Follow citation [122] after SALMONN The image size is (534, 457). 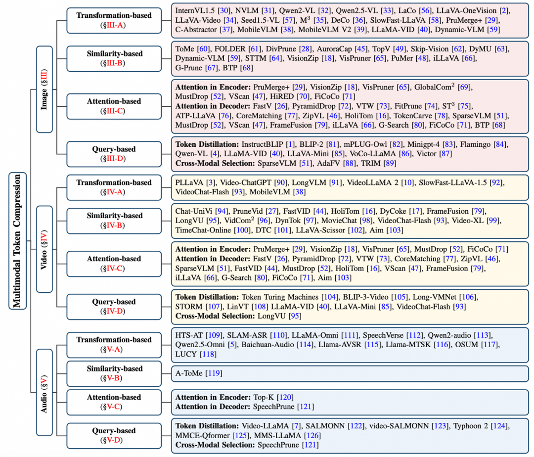pyautogui.click(x=356, y=426)
